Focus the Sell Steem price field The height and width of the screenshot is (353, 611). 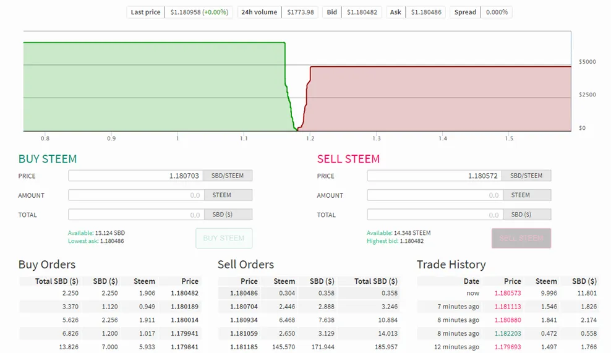pyautogui.click(x=435, y=176)
